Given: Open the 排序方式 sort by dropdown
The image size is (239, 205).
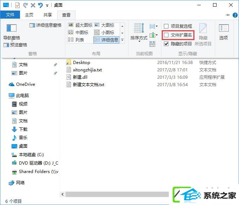Looking at the screenshot, I should 139,33.
